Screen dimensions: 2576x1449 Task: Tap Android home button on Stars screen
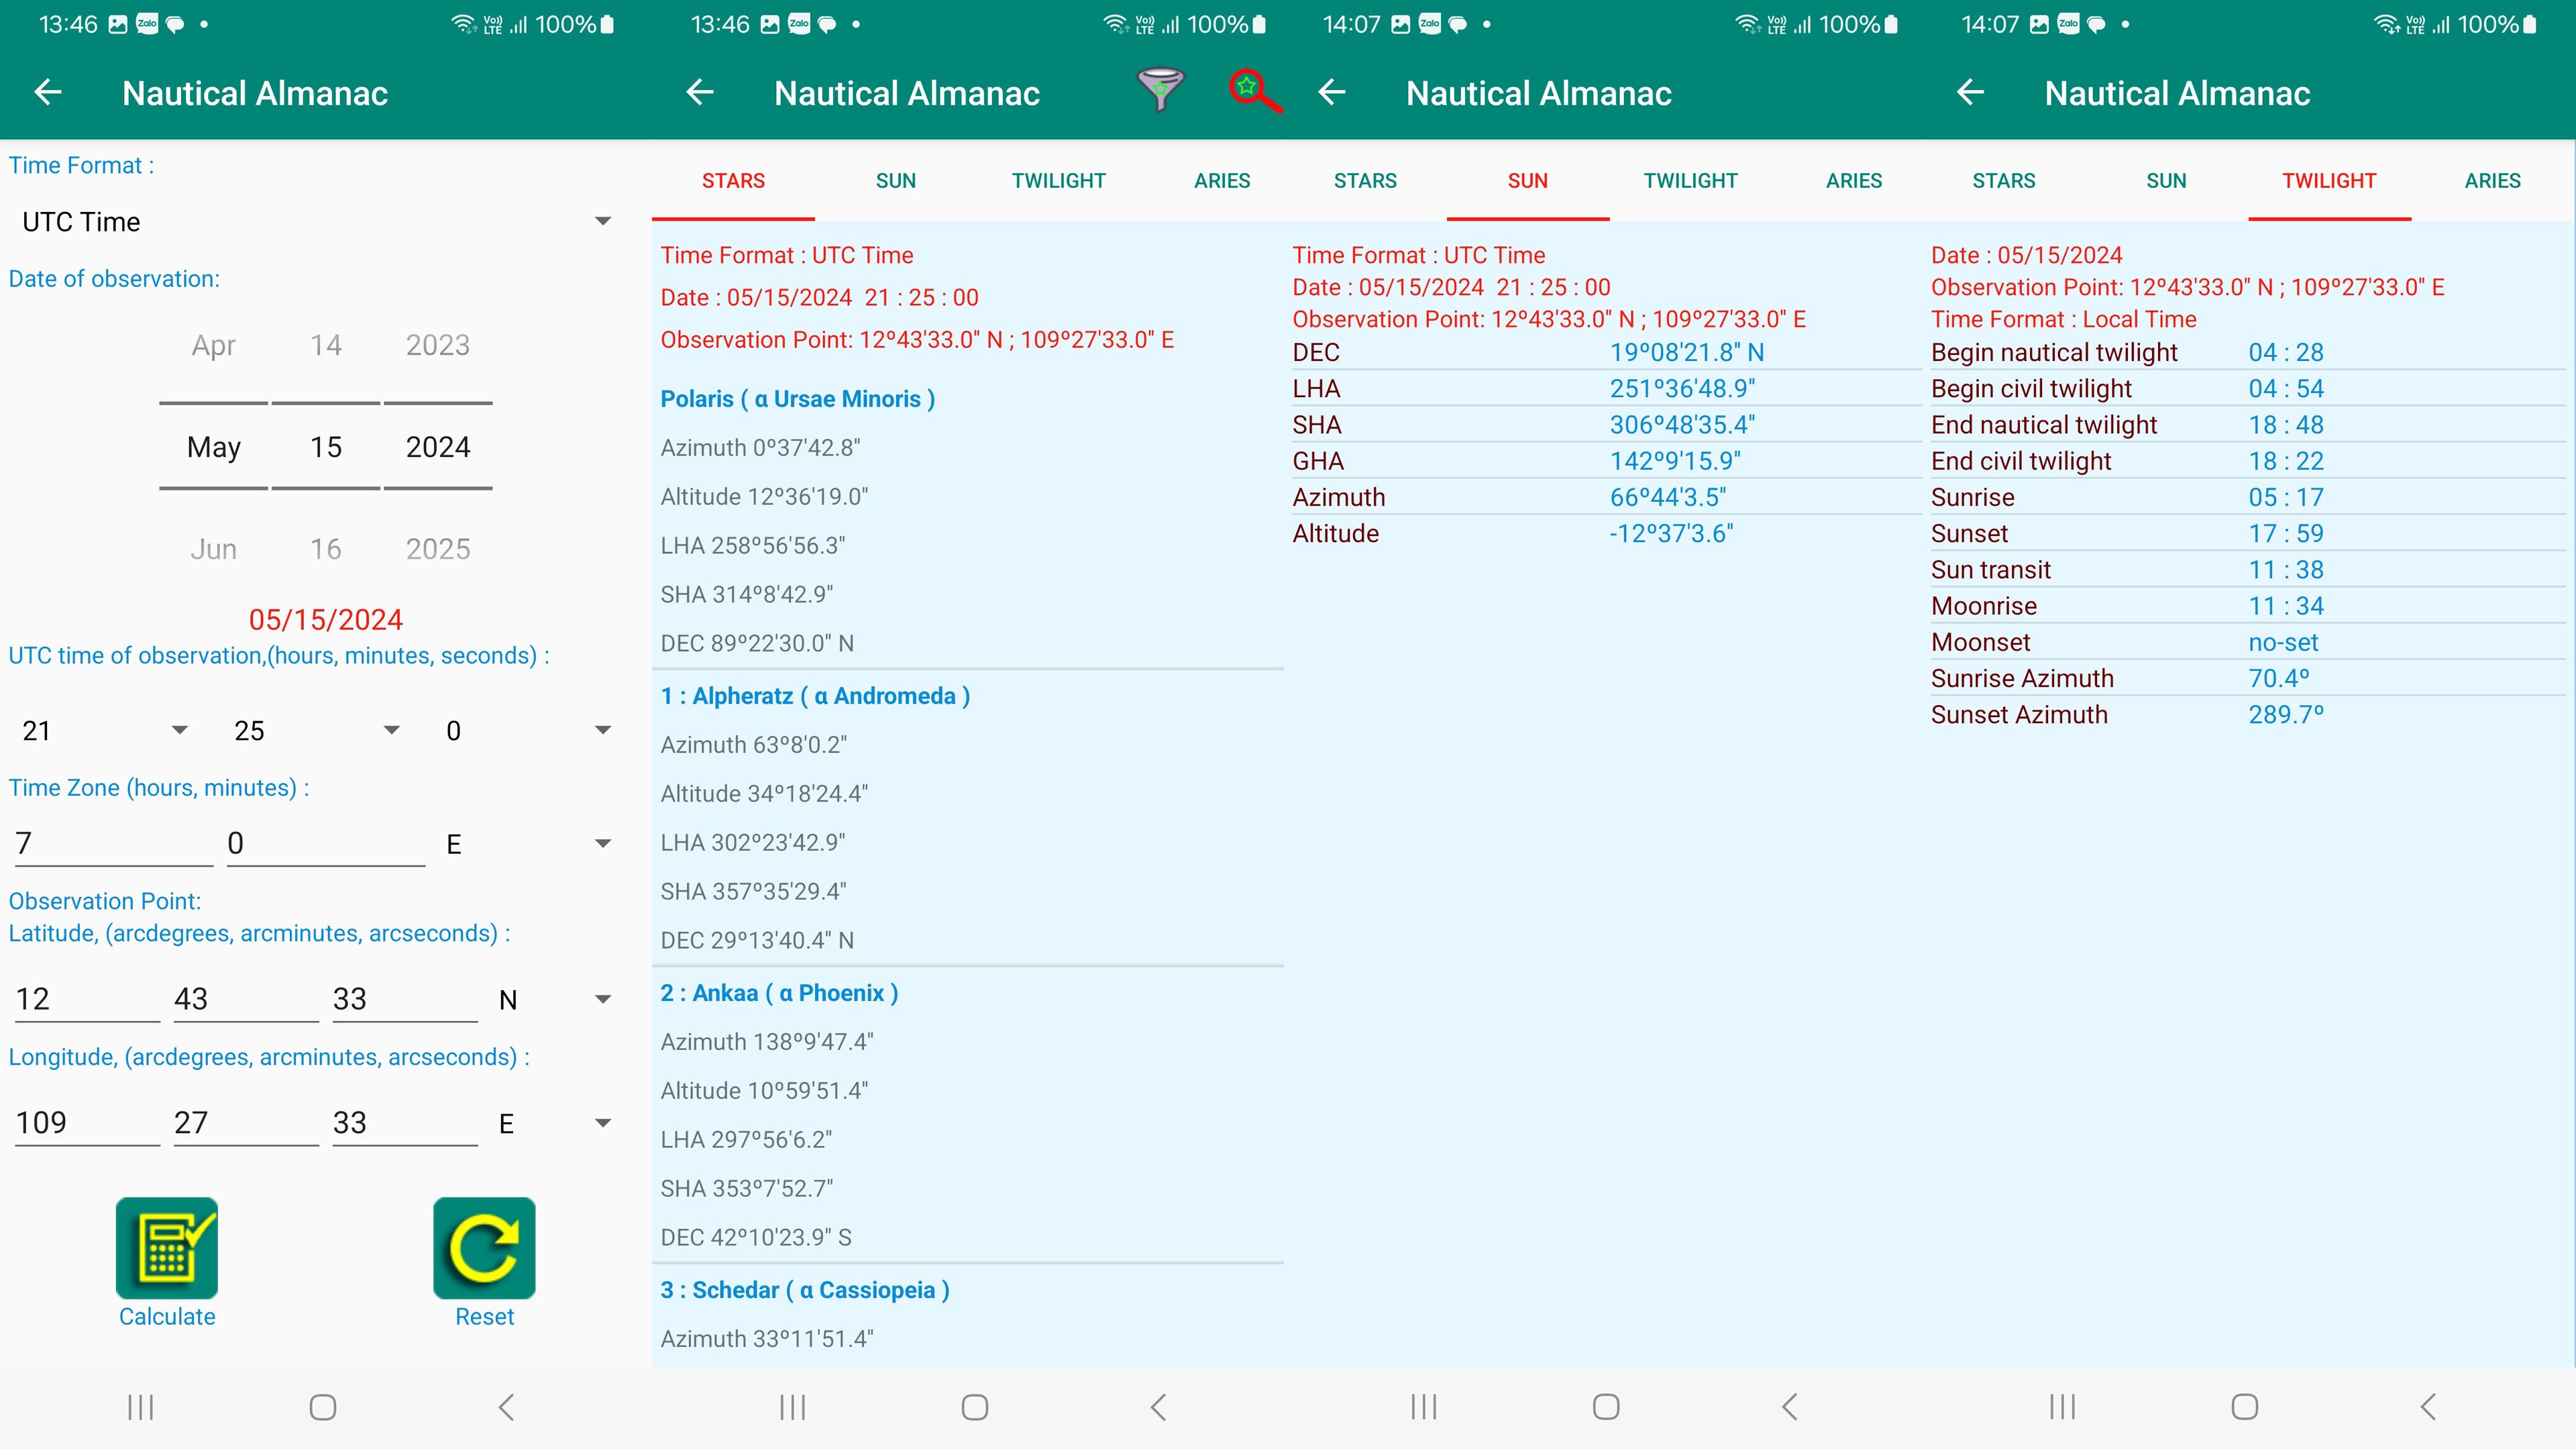tap(975, 1407)
